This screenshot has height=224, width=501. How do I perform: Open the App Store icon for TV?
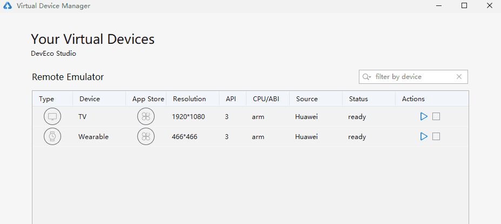pyautogui.click(x=146, y=116)
